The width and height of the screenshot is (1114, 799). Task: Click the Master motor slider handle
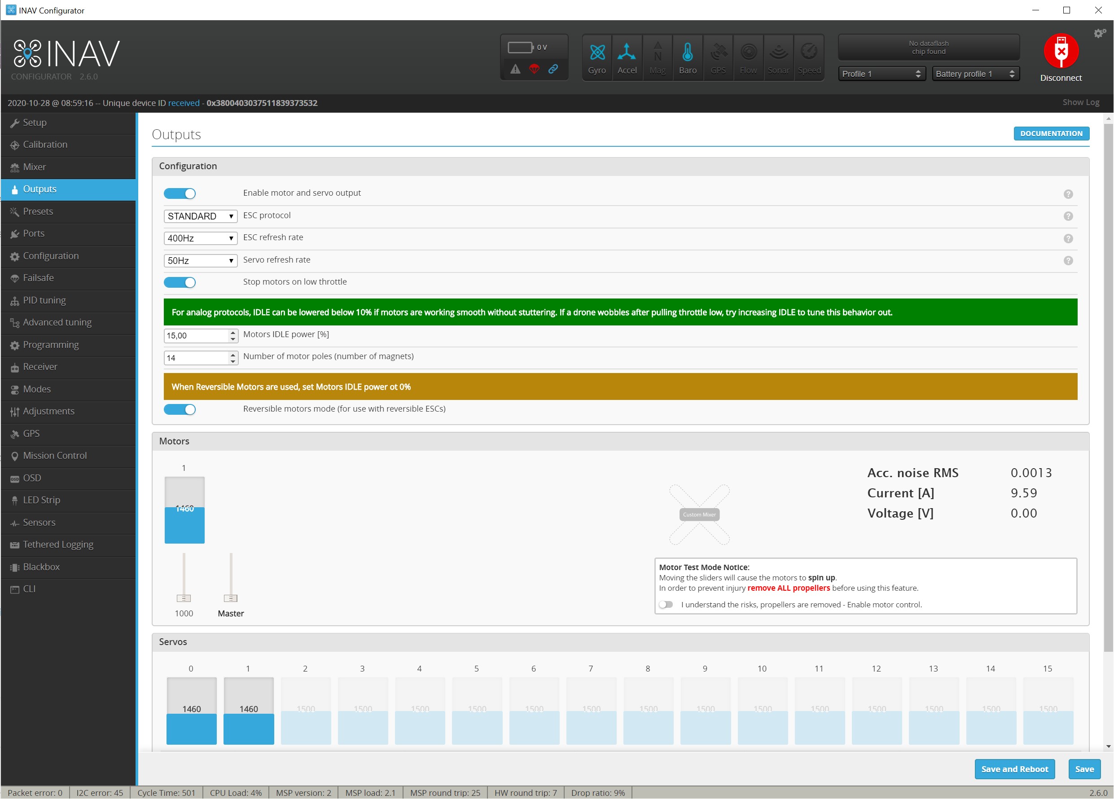pos(230,598)
